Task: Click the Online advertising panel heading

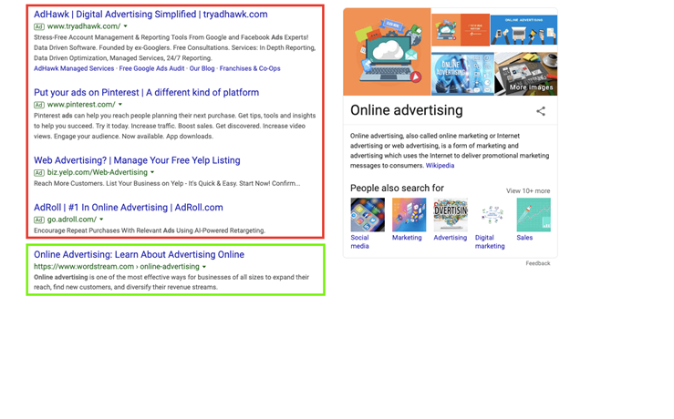Action: pos(407,110)
